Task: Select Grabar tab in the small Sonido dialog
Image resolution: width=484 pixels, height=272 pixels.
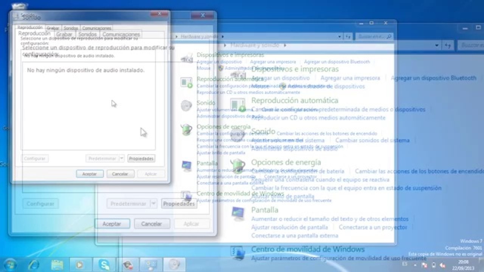Action: (53, 28)
